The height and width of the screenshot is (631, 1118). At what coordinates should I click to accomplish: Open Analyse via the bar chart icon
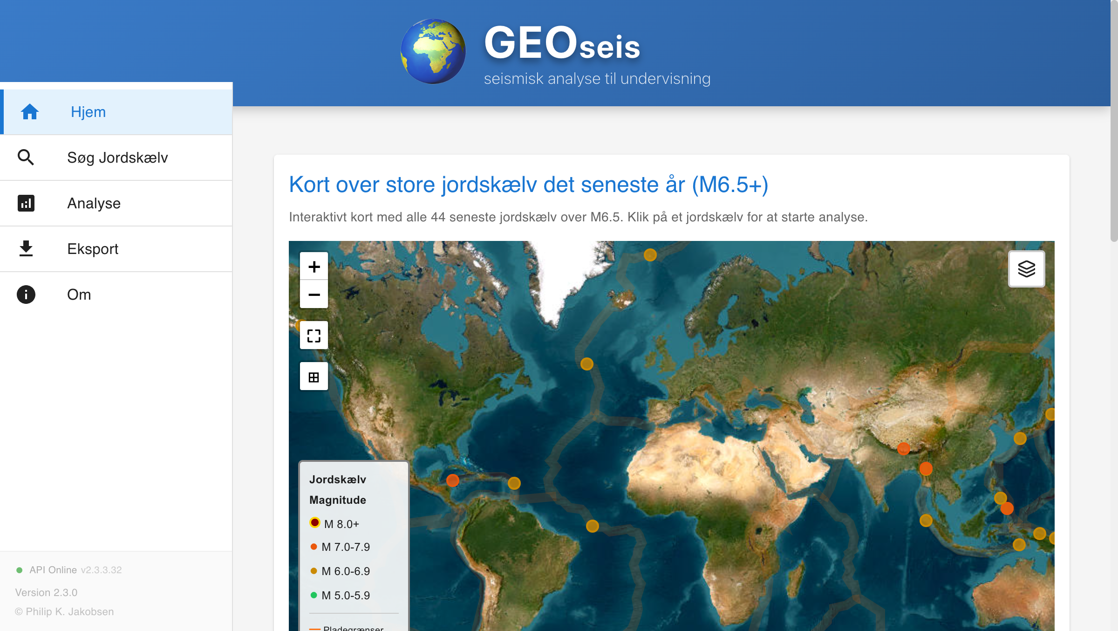26,203
